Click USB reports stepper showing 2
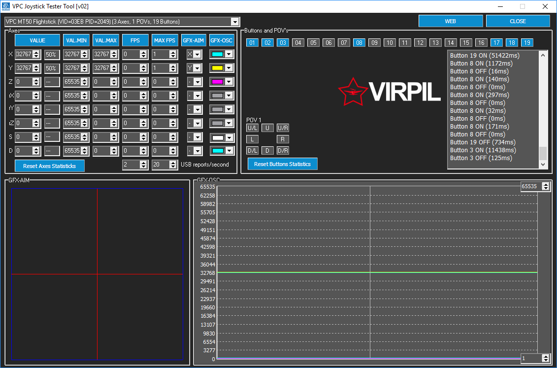This screenshot has width=557, height=368. click(x=143, y=165)
